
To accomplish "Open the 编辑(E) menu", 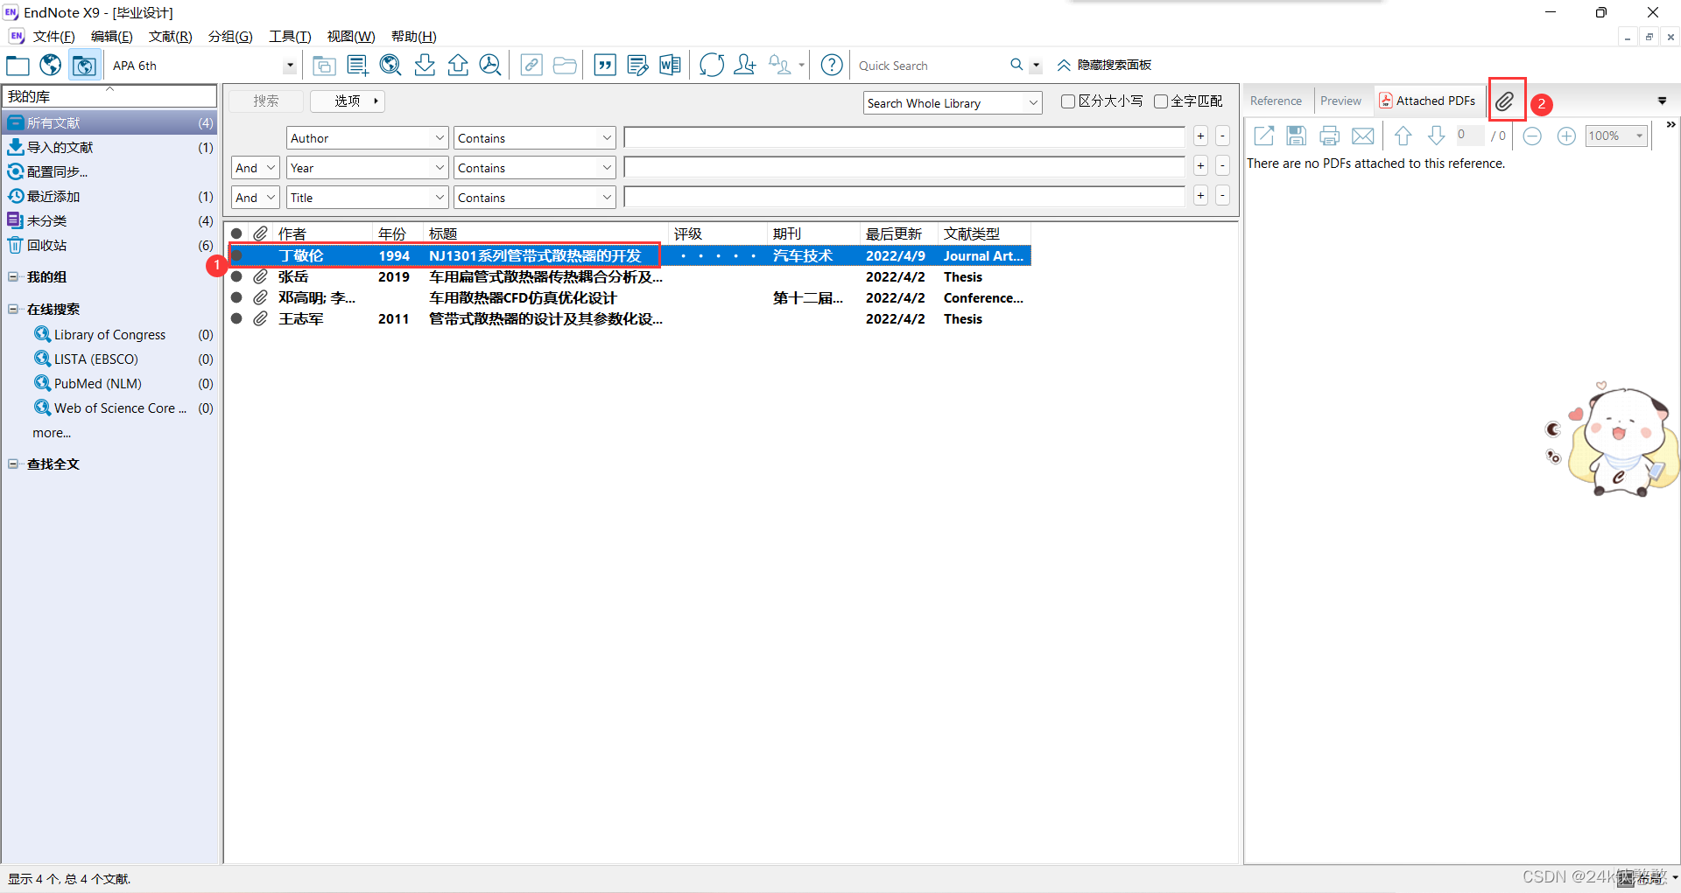I will tap(112, 36).
